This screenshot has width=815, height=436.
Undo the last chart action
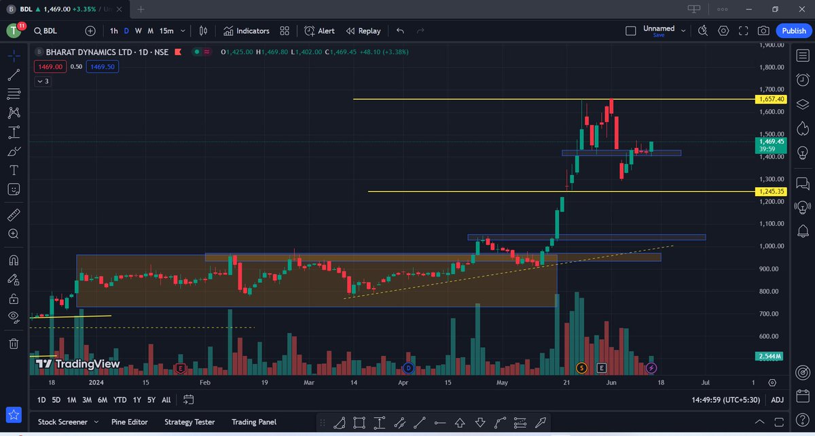(x=400, y=31)
